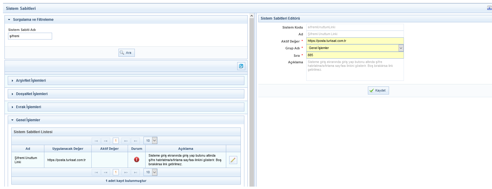Viewport: 492px width, 189px height.
Task: Click the pencil edit icon for Şifremi Unuttum Linki
Action: tap(233, 160)
